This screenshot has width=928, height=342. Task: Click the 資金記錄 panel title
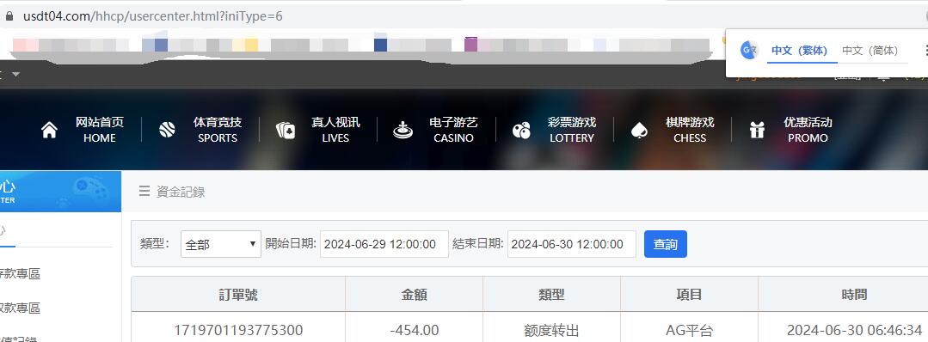pos(181,192)
